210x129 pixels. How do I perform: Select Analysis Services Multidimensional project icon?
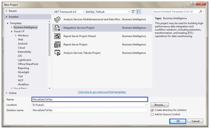click(57, 19)
